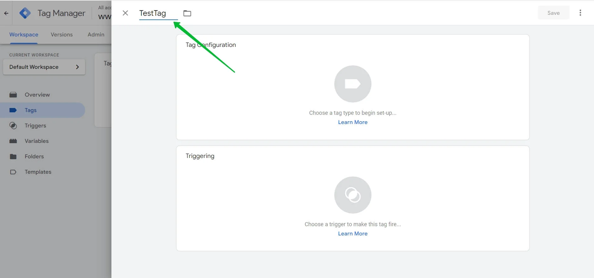Open Learn More under Triggering
This screenshot has height=278, width=594.
[x=353, y=234]
